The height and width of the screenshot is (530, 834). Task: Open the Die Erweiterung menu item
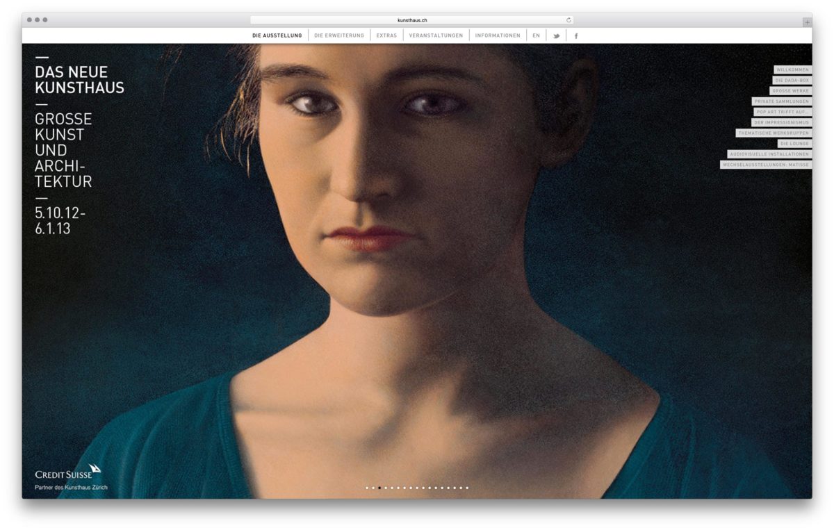click(x=339, y=35)
